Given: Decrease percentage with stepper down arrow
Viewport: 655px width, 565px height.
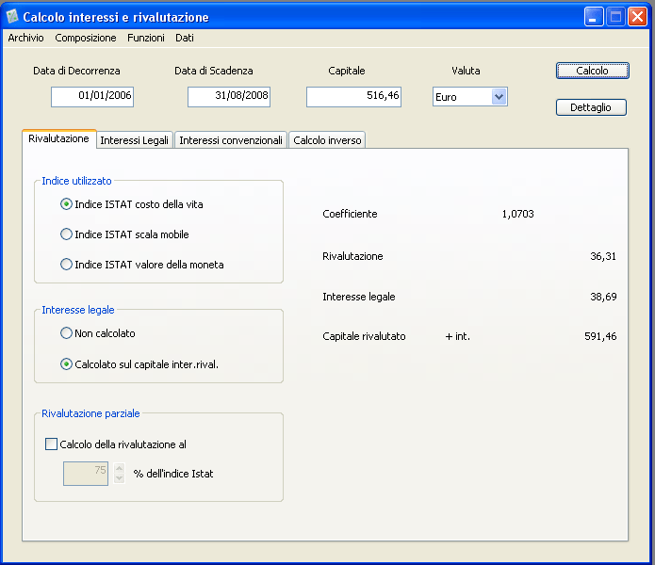Looking at the screenshot, I should 119,478.
